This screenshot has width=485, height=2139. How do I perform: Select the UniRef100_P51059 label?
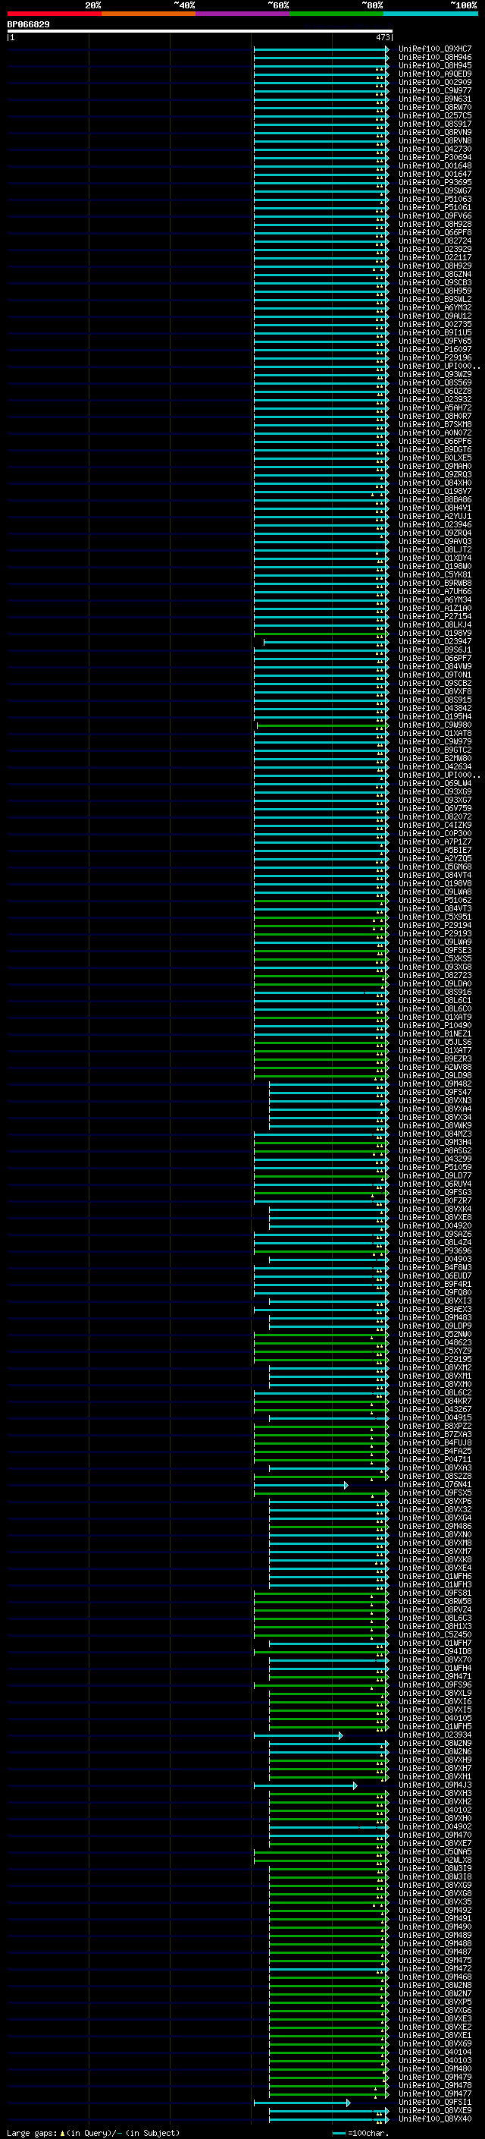coord(434,1168)
